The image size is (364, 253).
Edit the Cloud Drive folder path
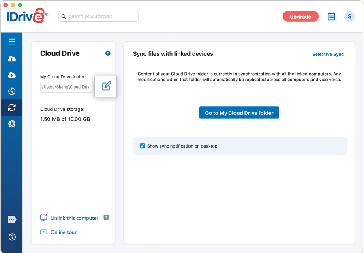coord(107,86)
